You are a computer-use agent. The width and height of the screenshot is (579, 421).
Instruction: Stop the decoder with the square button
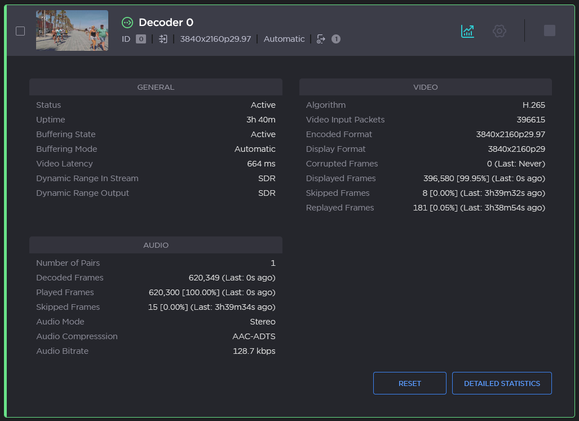(x=550, y=30)
